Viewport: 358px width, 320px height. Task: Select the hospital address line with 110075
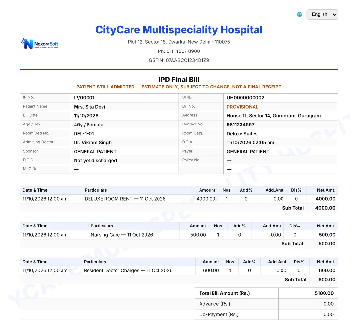(x=179, y=42)
